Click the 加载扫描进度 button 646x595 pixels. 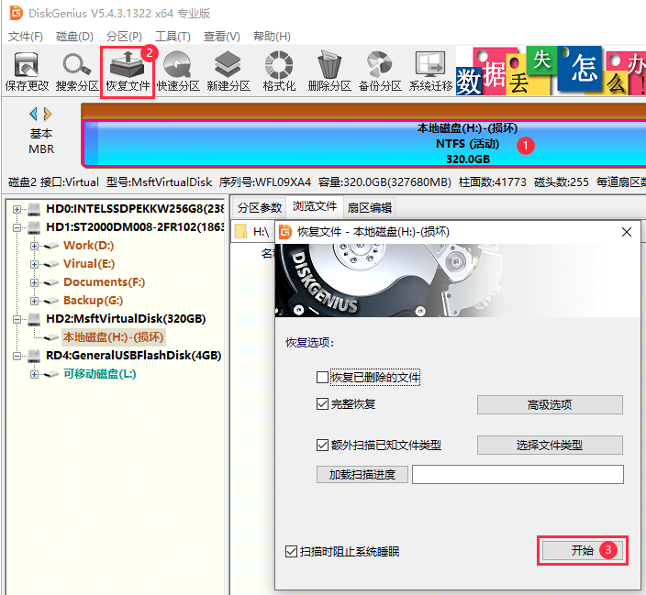[362, 474]
